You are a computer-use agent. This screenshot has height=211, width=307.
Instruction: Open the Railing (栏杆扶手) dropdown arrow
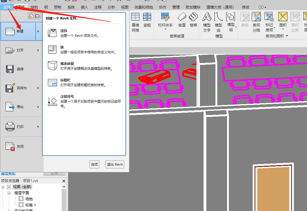(x=165, y=29)
